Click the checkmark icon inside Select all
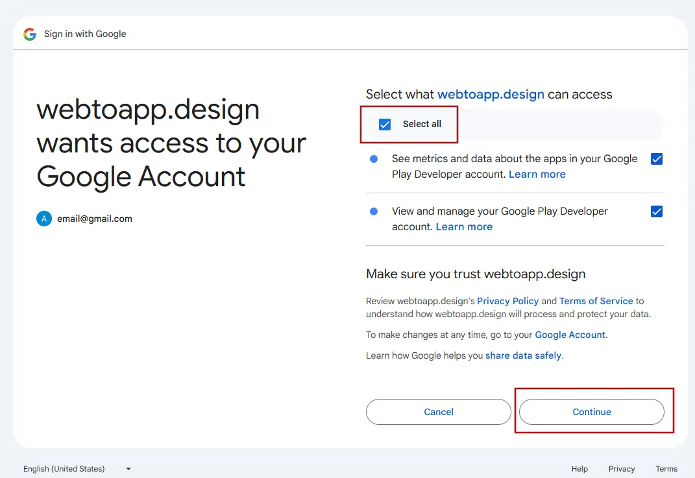The width and height of the screenshot is (695, 478). 385,124
